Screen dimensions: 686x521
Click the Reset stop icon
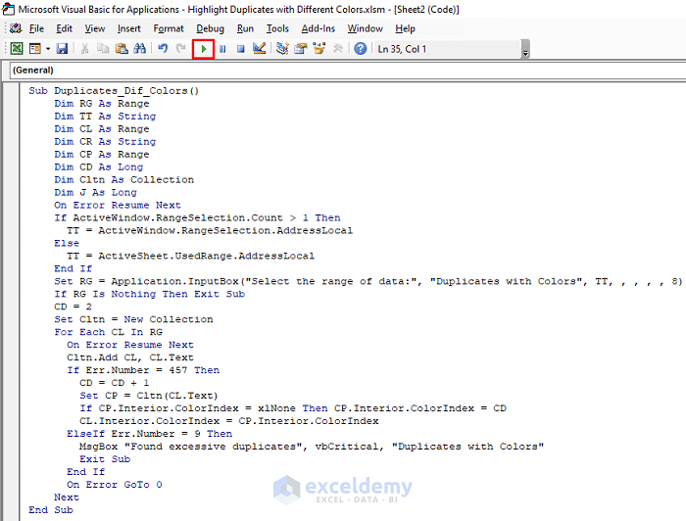pos(241,49)
